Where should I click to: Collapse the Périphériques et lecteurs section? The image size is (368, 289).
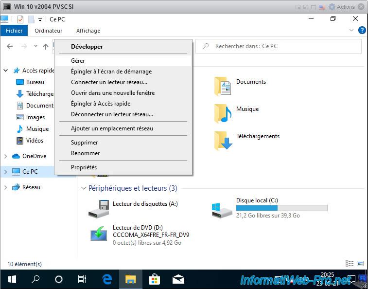(83, 188)
